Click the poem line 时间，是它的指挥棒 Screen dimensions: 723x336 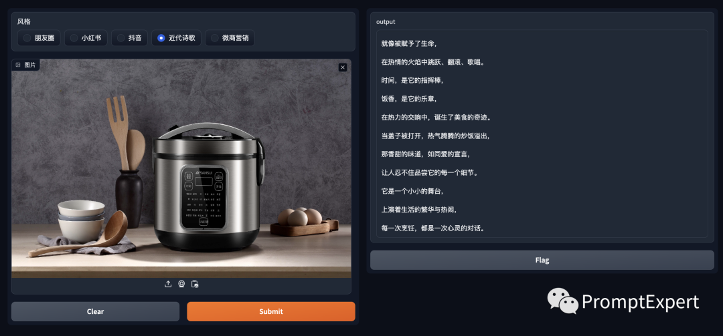pos(412,80)
